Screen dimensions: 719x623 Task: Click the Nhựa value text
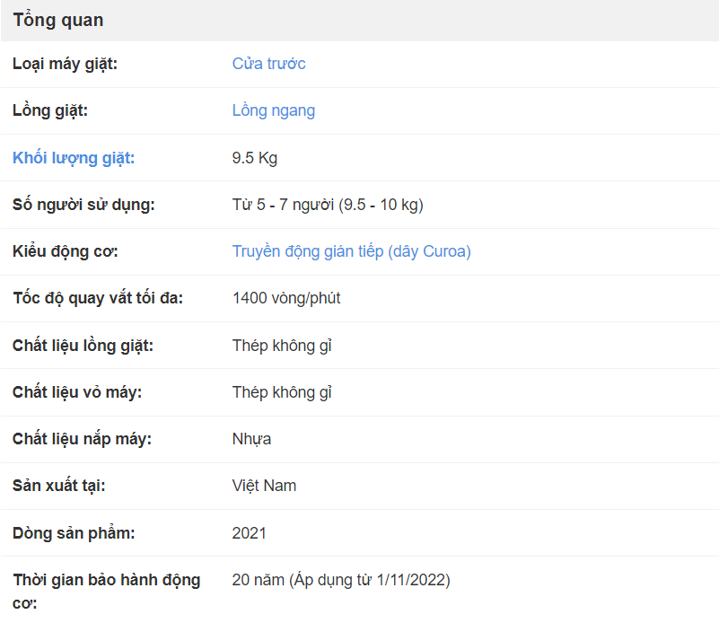pos(251,439)
